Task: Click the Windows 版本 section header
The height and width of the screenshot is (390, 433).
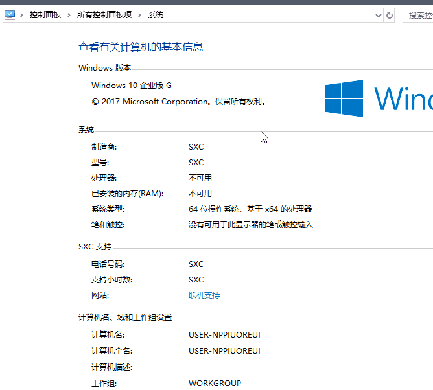Action: click(104, 67)
